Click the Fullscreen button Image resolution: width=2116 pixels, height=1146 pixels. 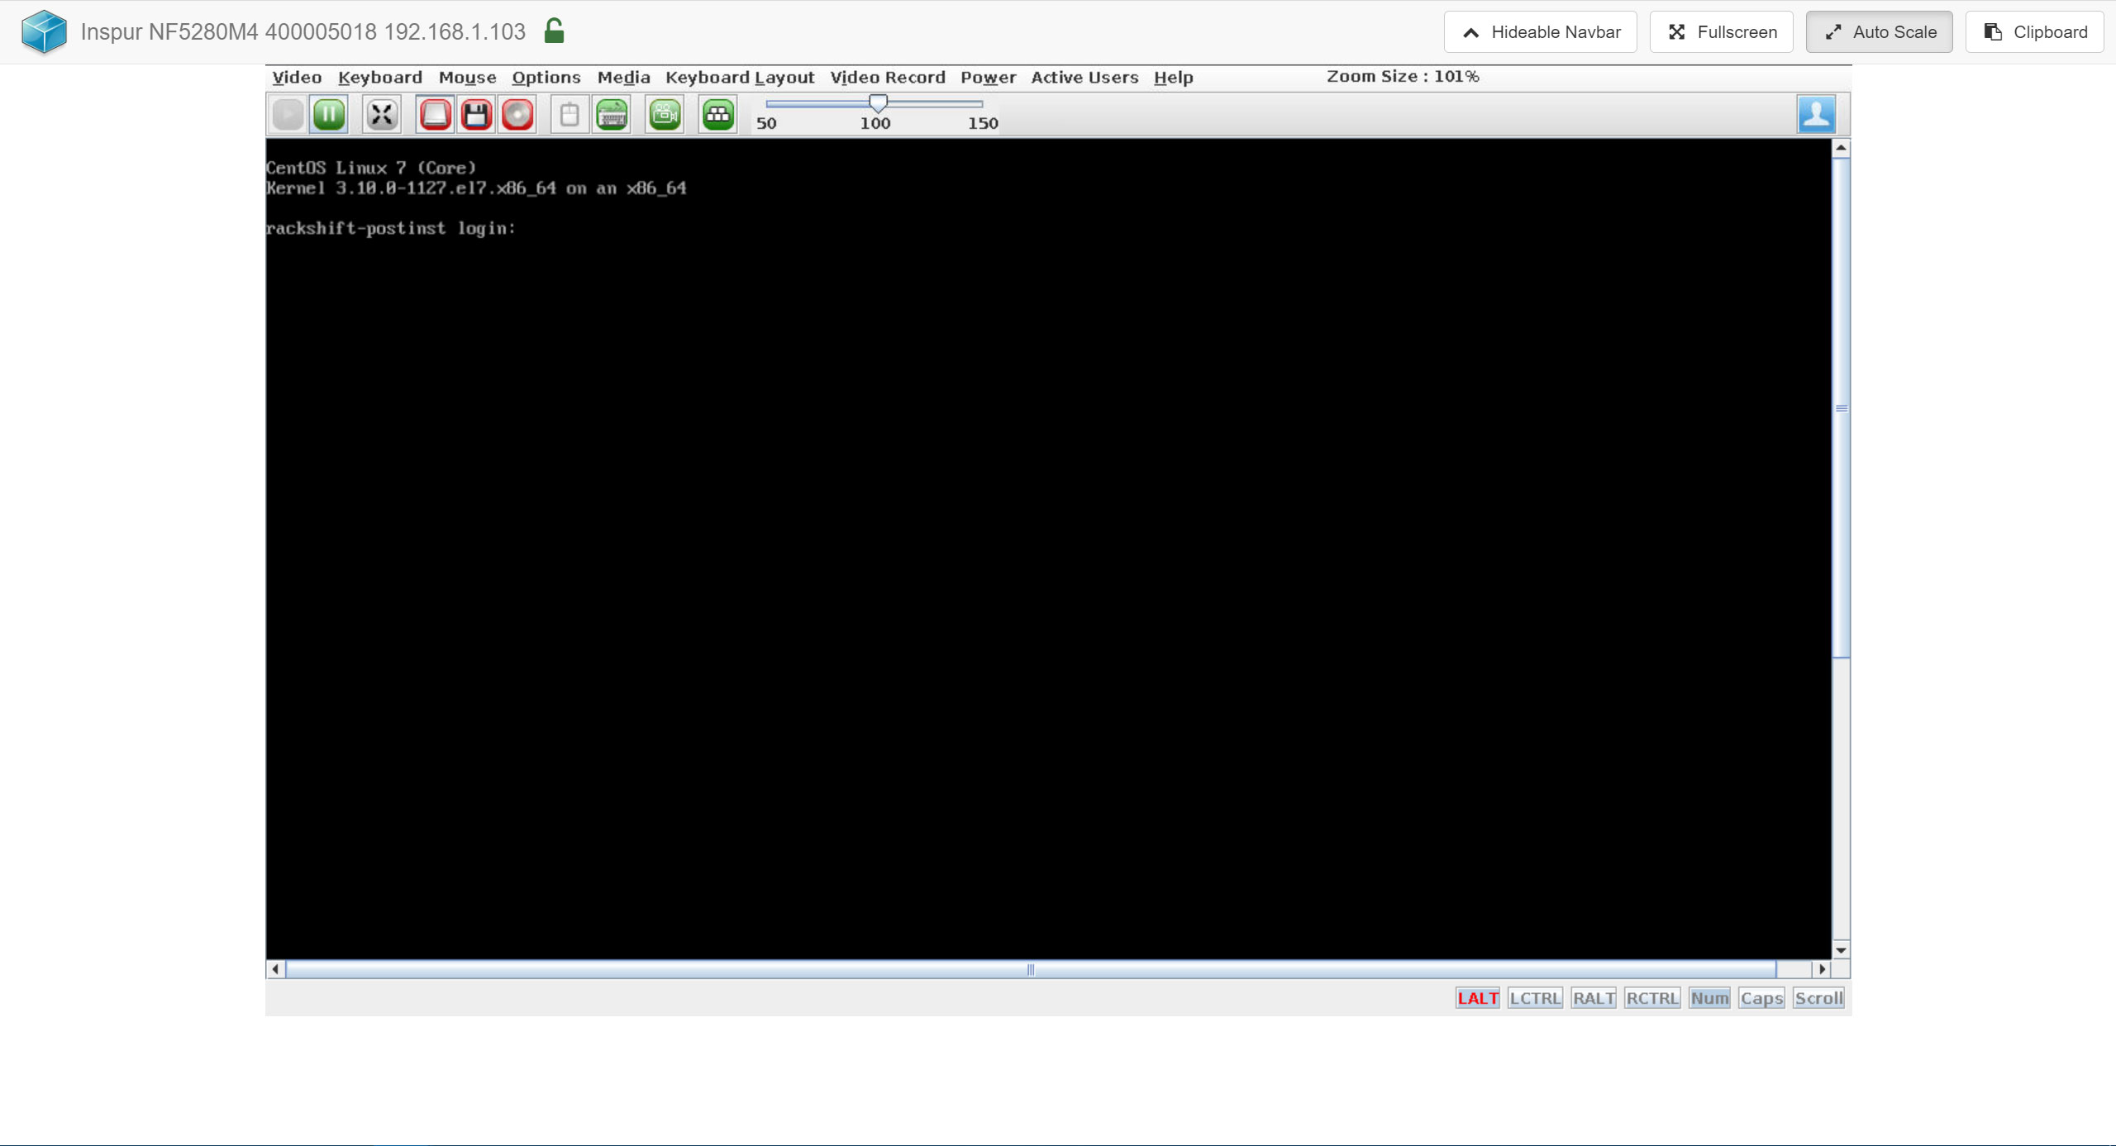(x=1722, y=31)
